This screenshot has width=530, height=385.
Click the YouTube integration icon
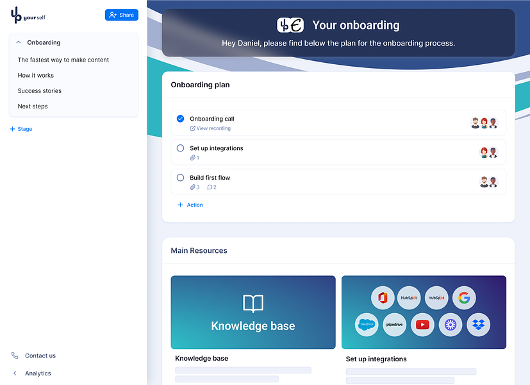click(x=422, y=325)
